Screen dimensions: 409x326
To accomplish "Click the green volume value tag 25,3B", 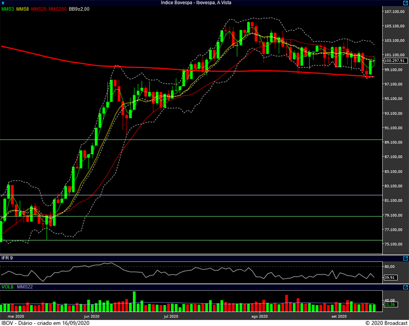I will (x=390, y=305).
